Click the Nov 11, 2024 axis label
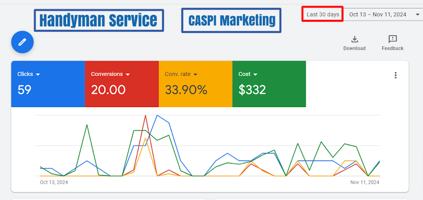 365,183
